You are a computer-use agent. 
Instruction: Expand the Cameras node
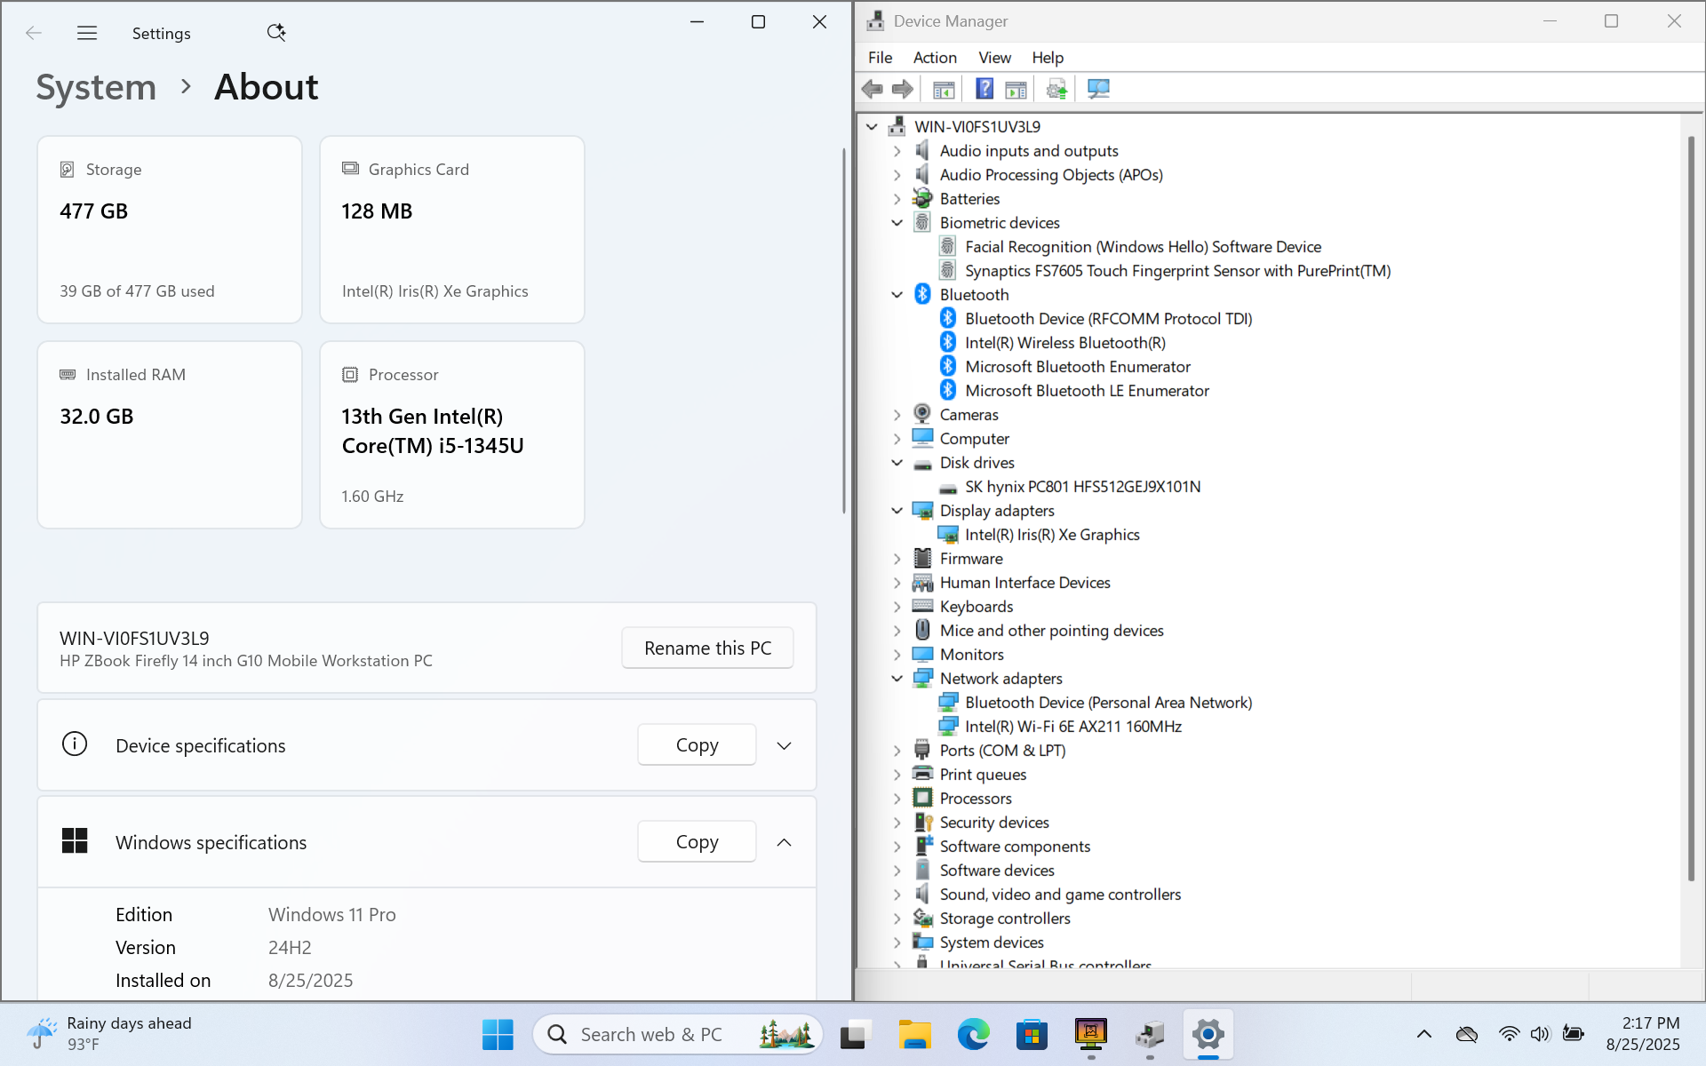(x=897, y=415)
